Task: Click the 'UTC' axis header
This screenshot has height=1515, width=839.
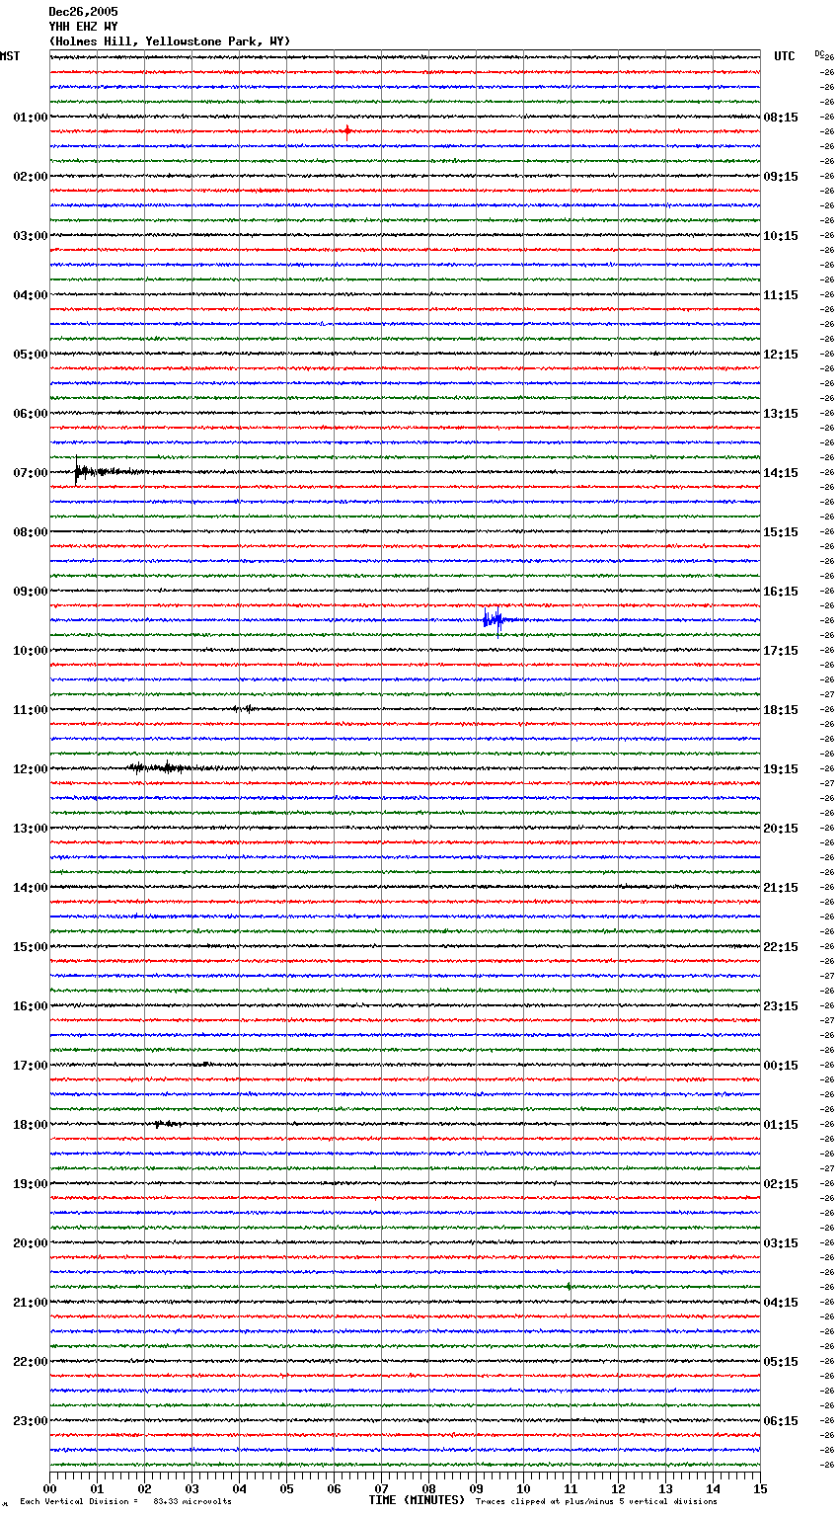Action: tap(785, 56)
